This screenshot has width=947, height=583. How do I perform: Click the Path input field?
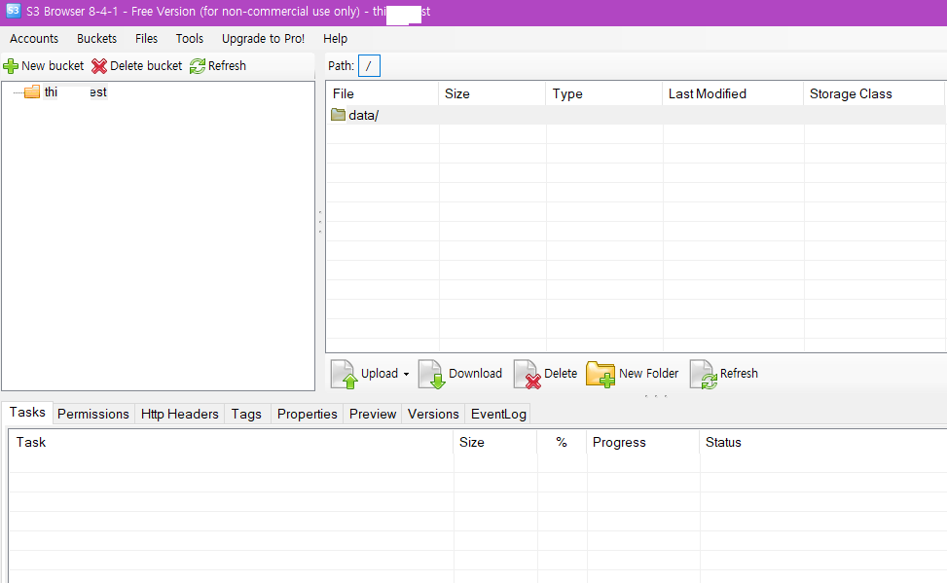pyautogui.click(x=370, y=66)
